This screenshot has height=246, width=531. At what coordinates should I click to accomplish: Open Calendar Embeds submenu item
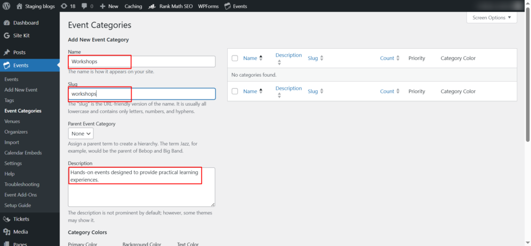click(x=23, y=153)
